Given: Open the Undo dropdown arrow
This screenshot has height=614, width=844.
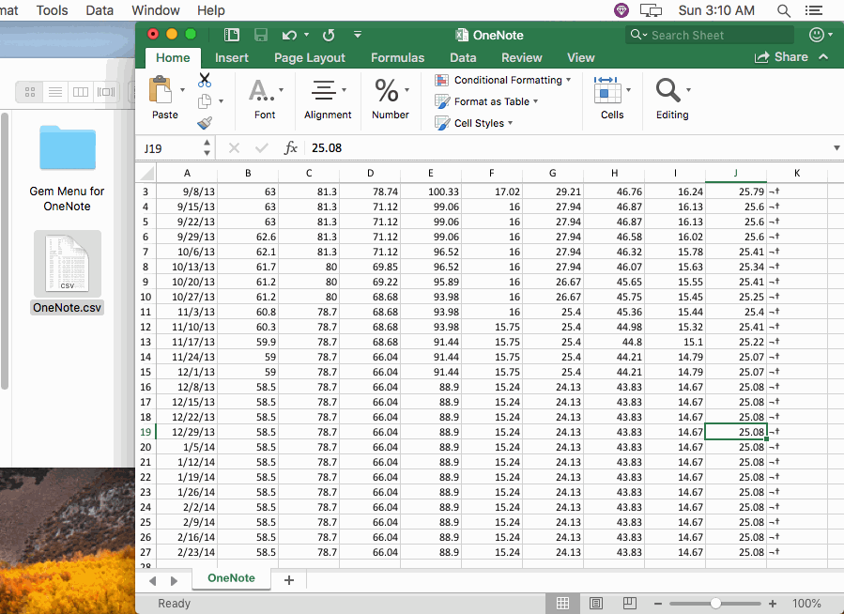Looking at the screenshot, I should (305, 34).
